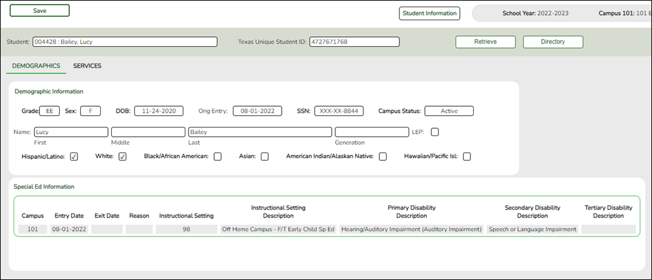Click the Instructional Setting cell 98
652x280 pixels.
[x=186, y=229]
